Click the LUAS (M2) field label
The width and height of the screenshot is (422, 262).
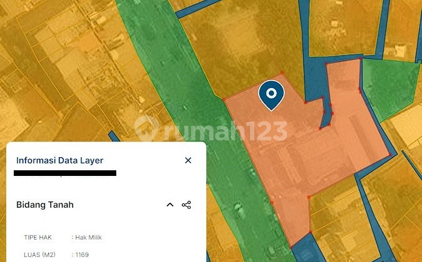click(x=41, y=255)
